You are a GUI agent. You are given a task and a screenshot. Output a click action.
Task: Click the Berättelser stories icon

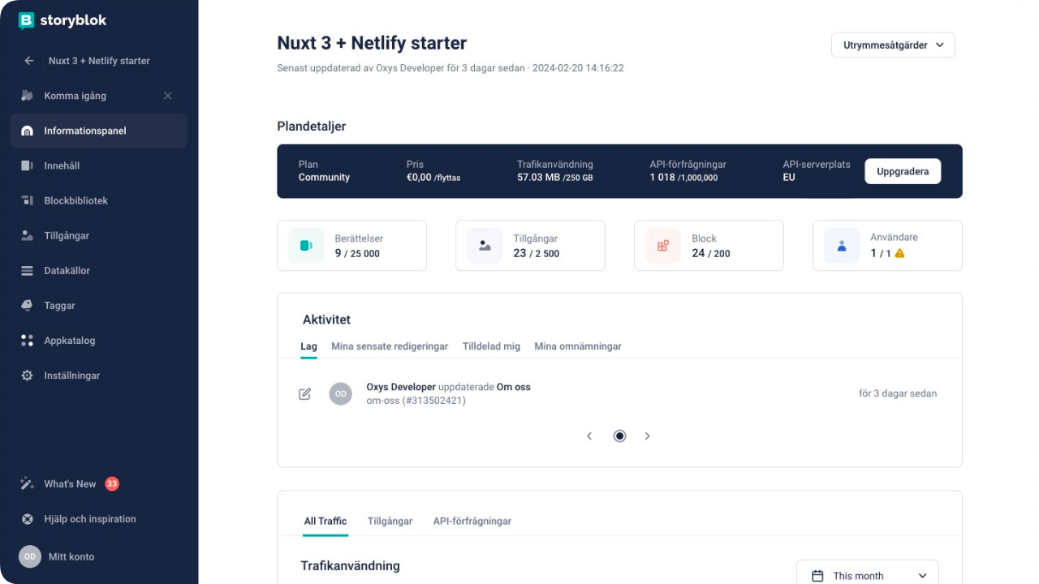(x=305, y=245)
